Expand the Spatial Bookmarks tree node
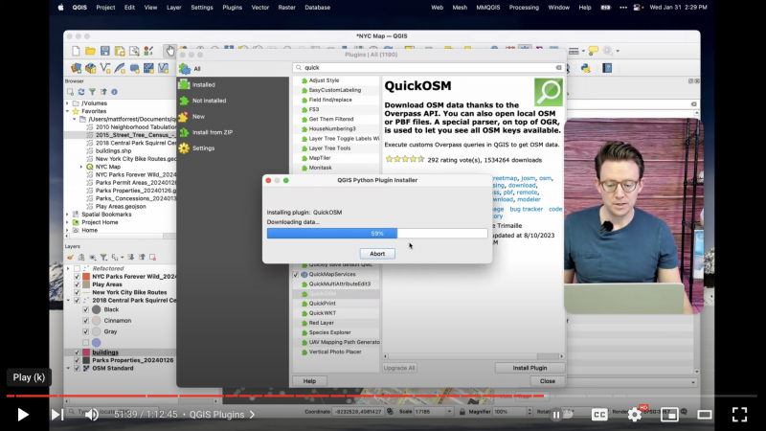Image resolution: width=766 pixels, height=431 pixels. click(68, 214)
